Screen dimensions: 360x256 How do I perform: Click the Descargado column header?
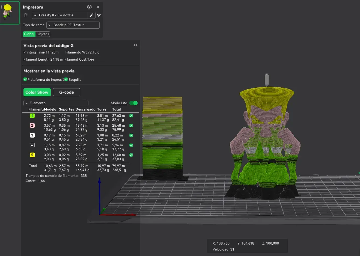pos(85,109)
